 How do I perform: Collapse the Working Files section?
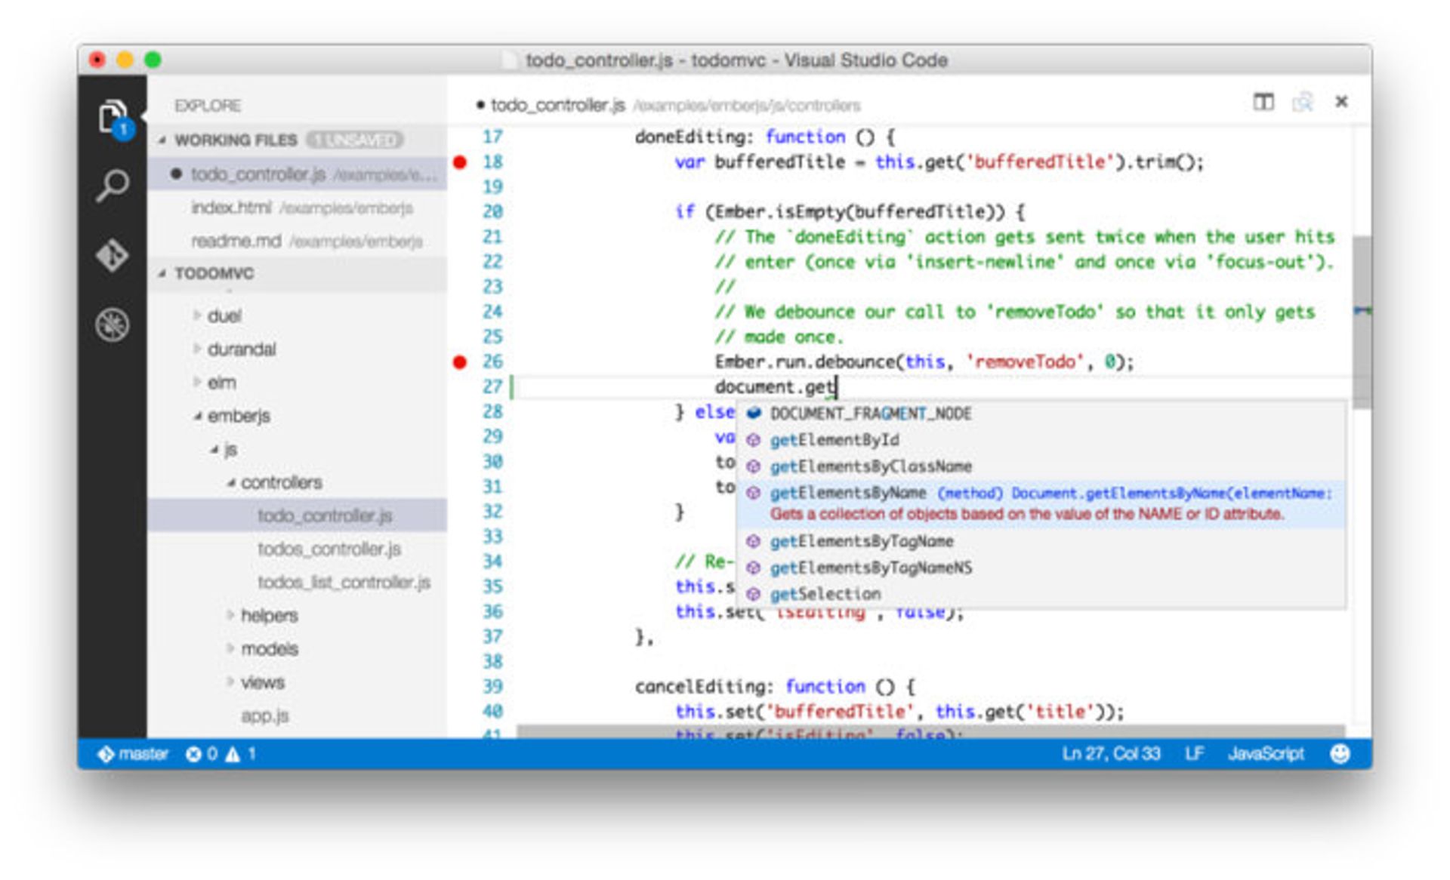coord(162,140)
